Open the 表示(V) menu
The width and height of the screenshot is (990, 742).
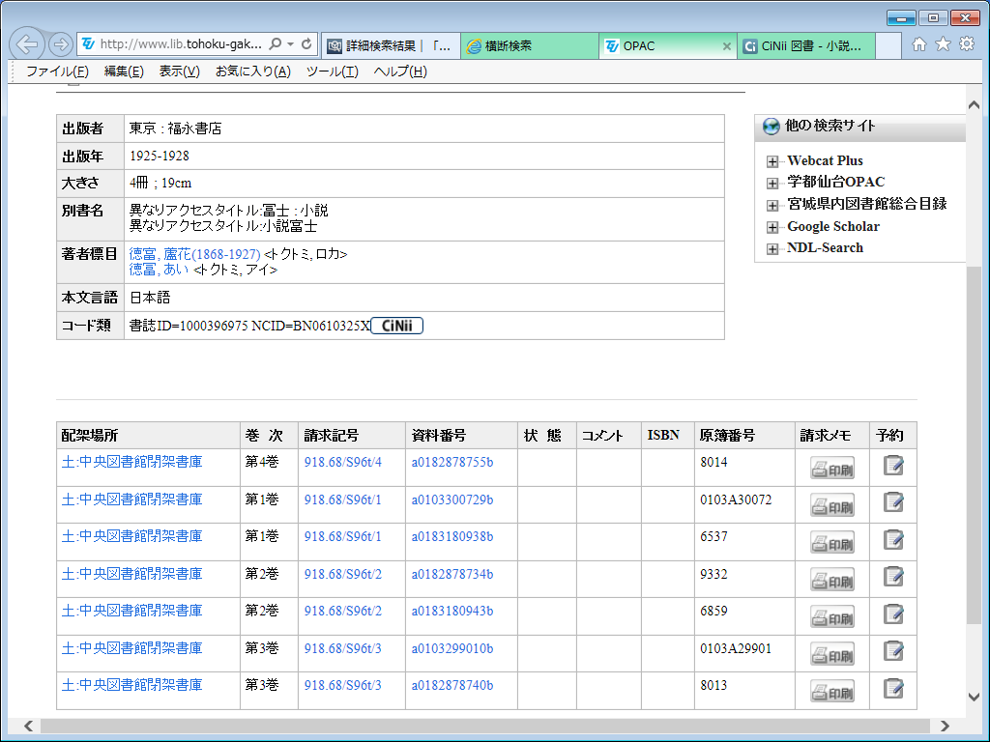179,71
